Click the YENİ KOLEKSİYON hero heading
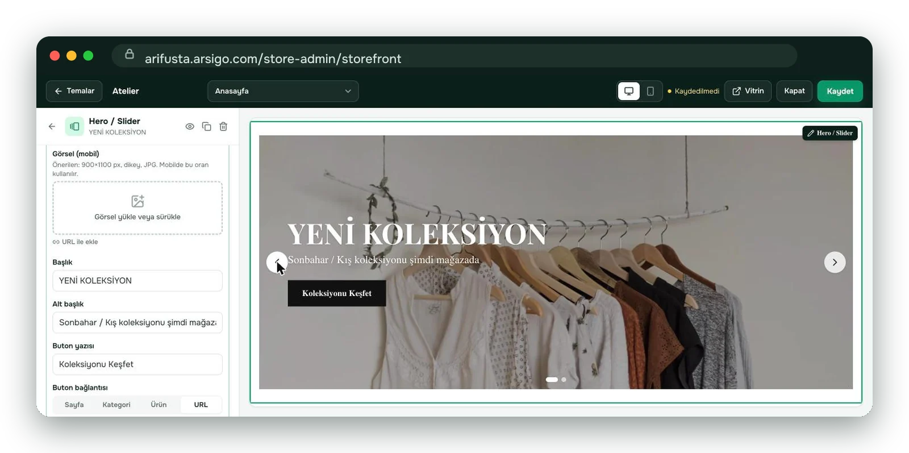The width and height of the screenshot is (909, 453). pos(417,233)
